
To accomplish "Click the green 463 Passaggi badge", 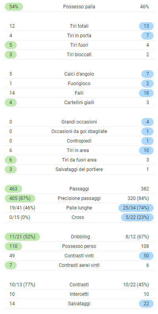I will click(13, 188).
